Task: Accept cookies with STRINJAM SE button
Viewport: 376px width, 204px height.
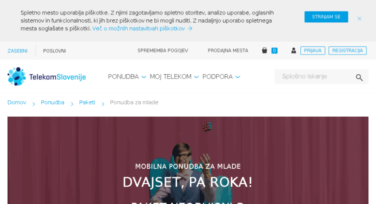Action: point(326,17)
